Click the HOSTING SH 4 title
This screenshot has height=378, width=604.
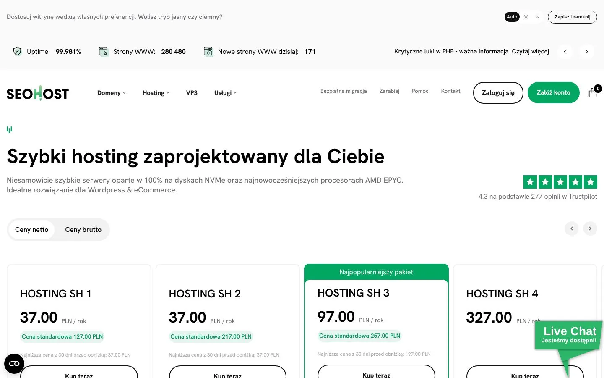pyautogui.click(x=502, y=294)
